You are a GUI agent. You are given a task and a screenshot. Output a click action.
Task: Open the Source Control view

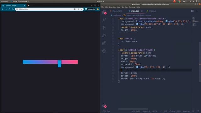click(104, 28)
